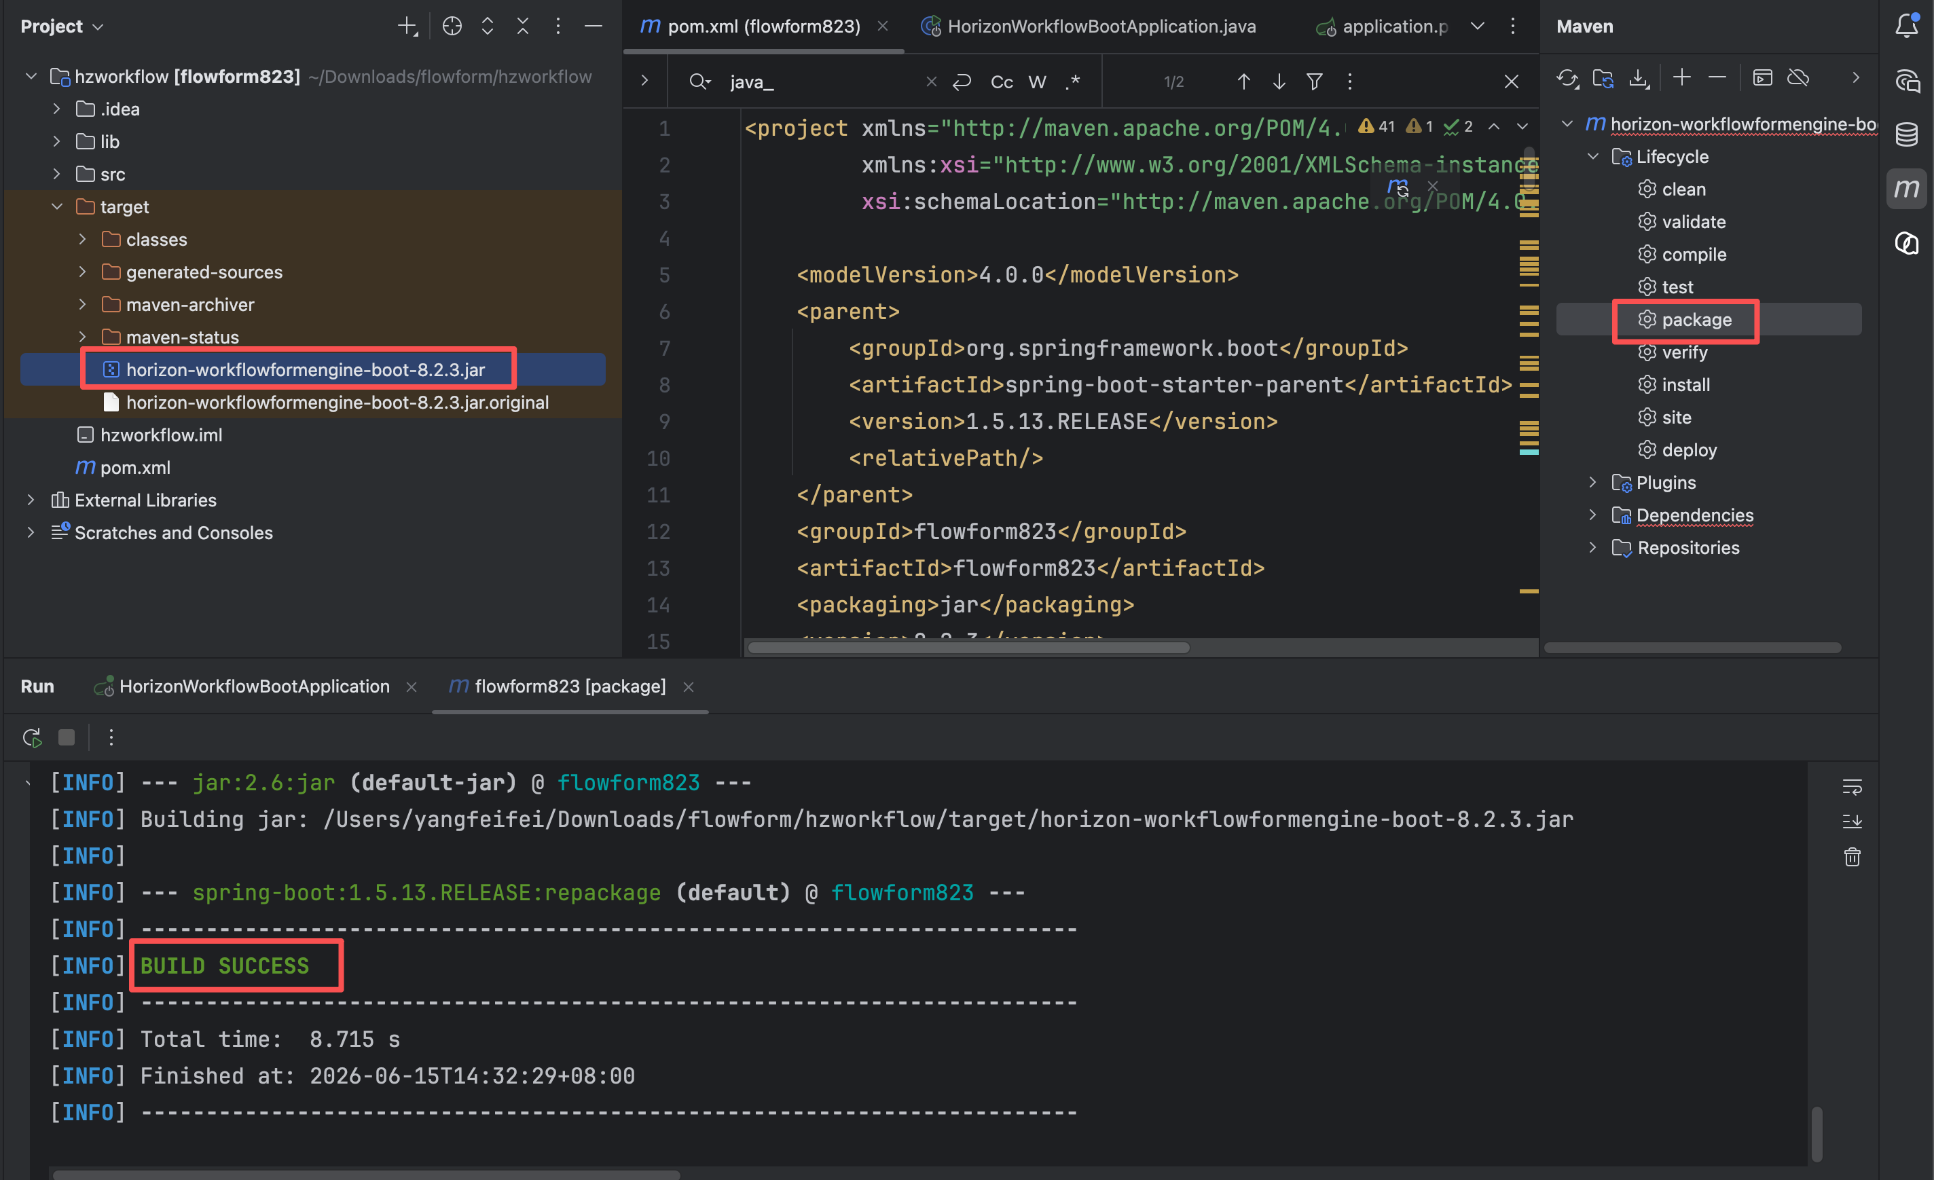The width and height of the screenshot is (1934, 1180).
Task: Open IDE notifications bell
Action: pos(1907,26)
